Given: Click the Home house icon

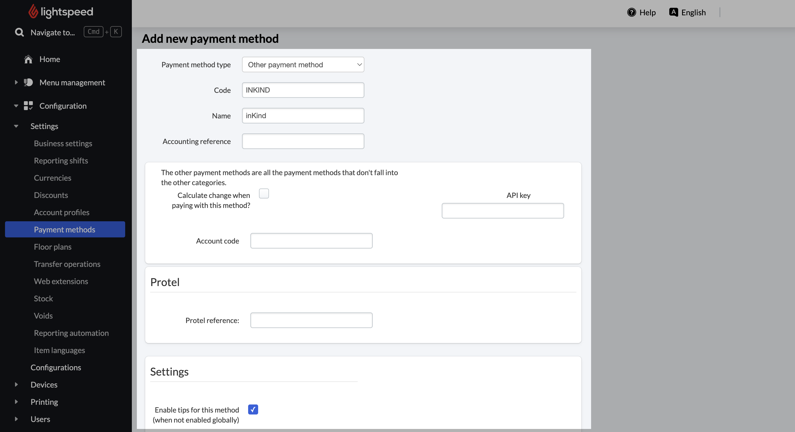Looking at the screenshot, I should coord(28,59).
